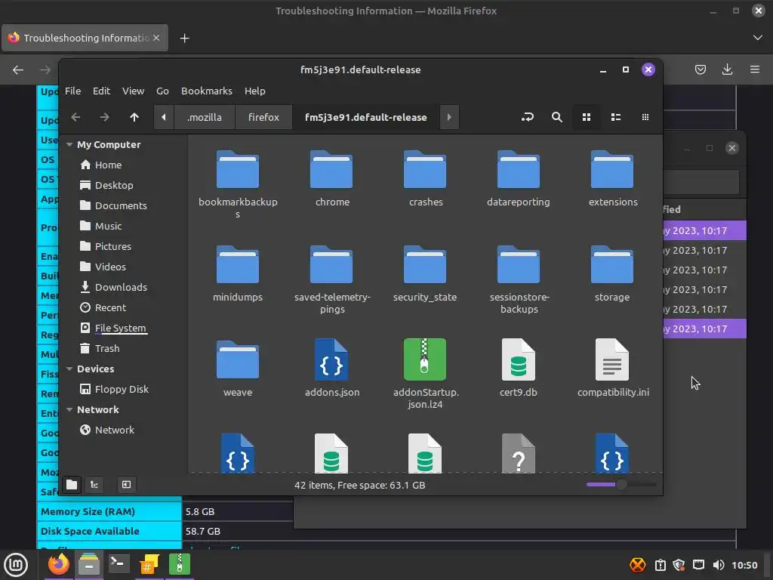Click the file manager search icon
The width and height of the screenshot is (773, 580).
click(557, 117)
